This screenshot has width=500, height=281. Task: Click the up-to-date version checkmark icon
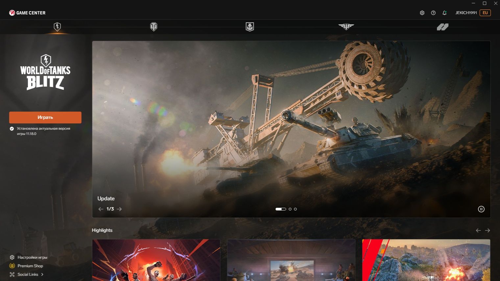(12, 129)
